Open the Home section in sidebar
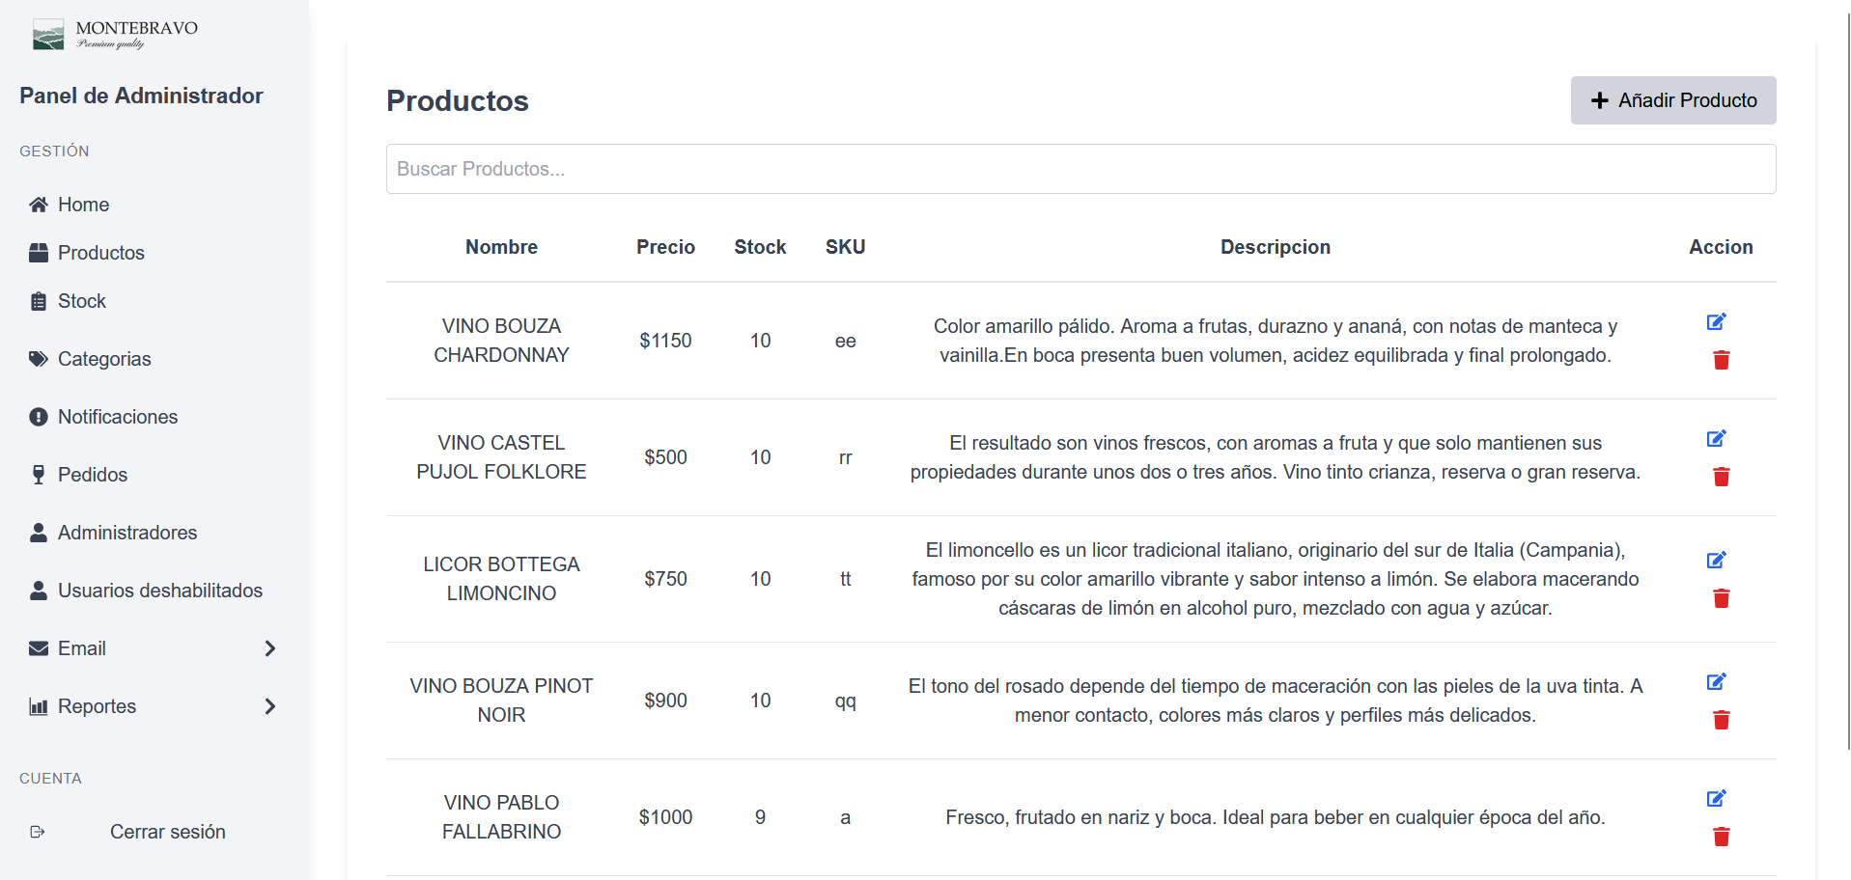Image resolution: width=1851 pixels, height=880 pixels. click(83, 205)
